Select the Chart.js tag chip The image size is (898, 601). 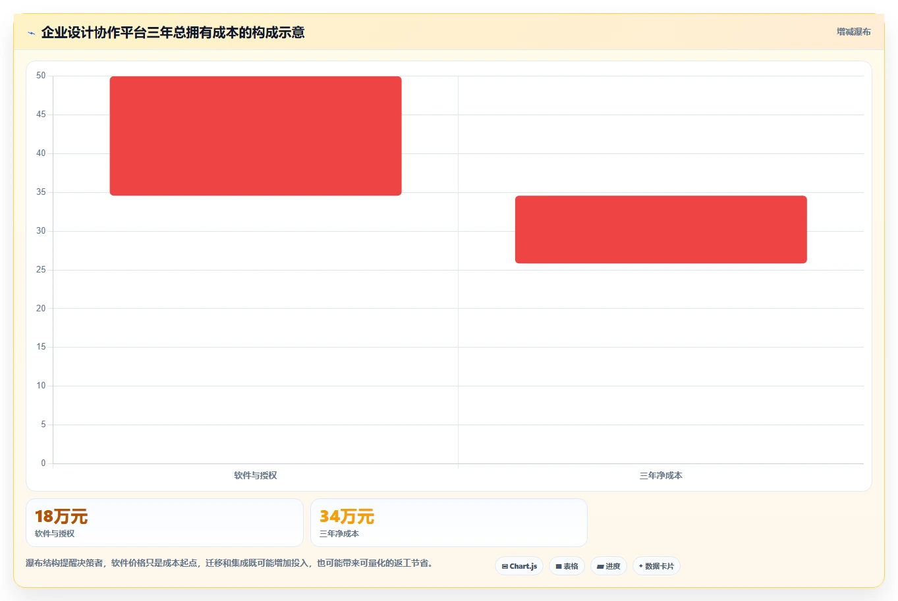point(519,566)
